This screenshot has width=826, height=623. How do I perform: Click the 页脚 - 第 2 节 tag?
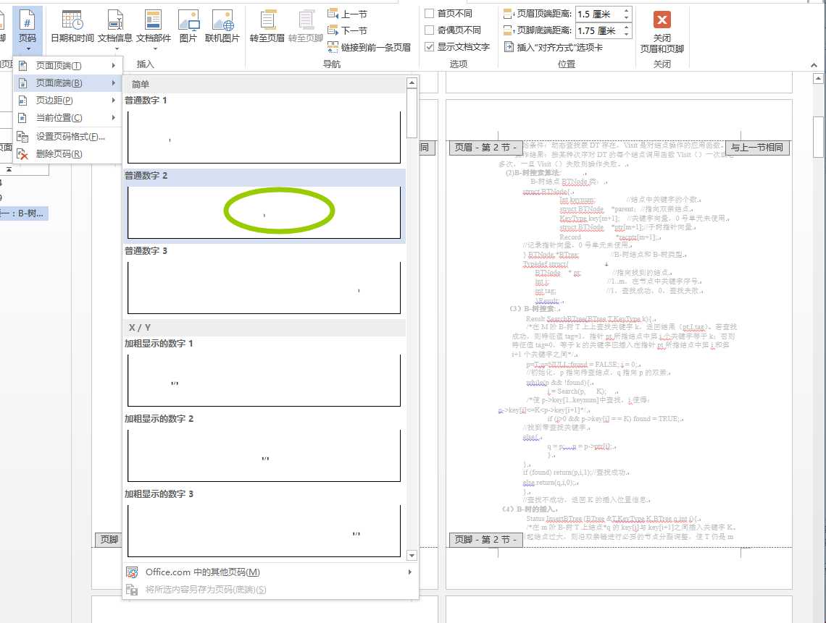point(485,540)
